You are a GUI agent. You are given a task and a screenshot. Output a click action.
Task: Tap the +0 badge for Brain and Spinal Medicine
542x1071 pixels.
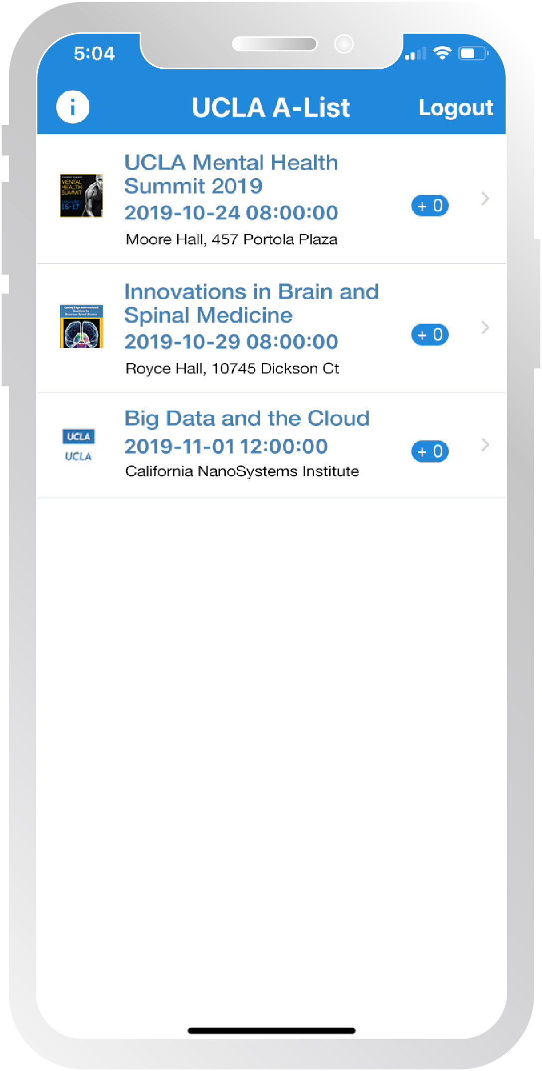point(430,335)
